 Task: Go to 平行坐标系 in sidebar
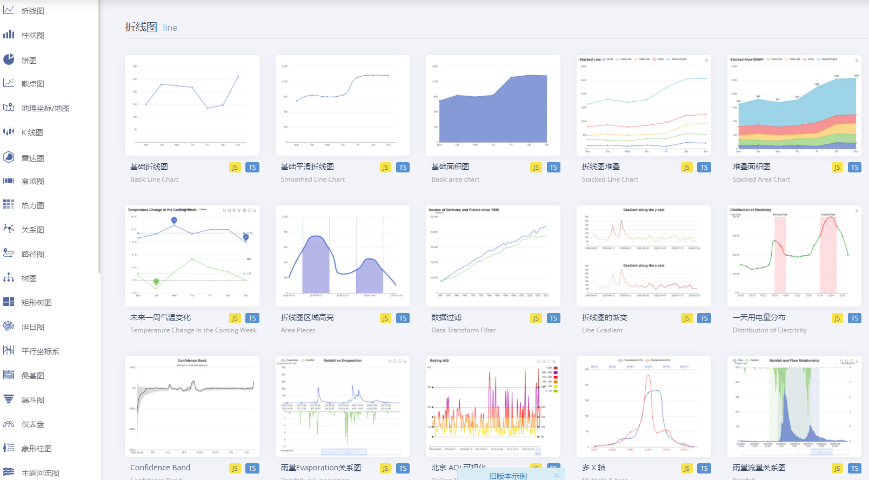coord(40,351)
